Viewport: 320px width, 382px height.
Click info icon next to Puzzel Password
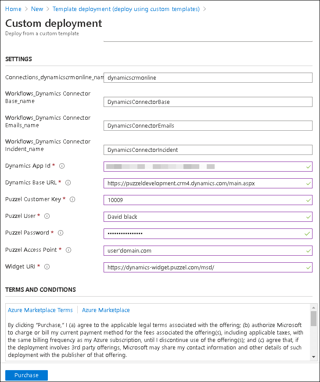pyautogui.click(x=61, y=233)
